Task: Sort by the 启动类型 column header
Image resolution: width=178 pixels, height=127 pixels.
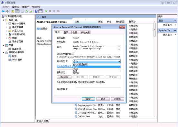Action: pyautogui.click(x=120, y=21)
